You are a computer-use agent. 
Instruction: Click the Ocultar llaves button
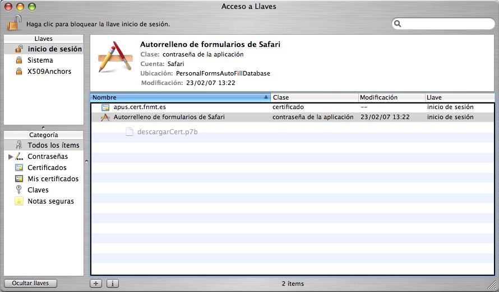pyautogui.click(x=30, y=283)
